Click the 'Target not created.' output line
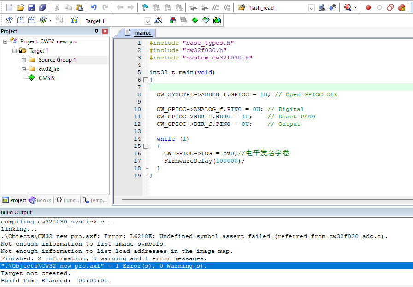 coord(36,273)
